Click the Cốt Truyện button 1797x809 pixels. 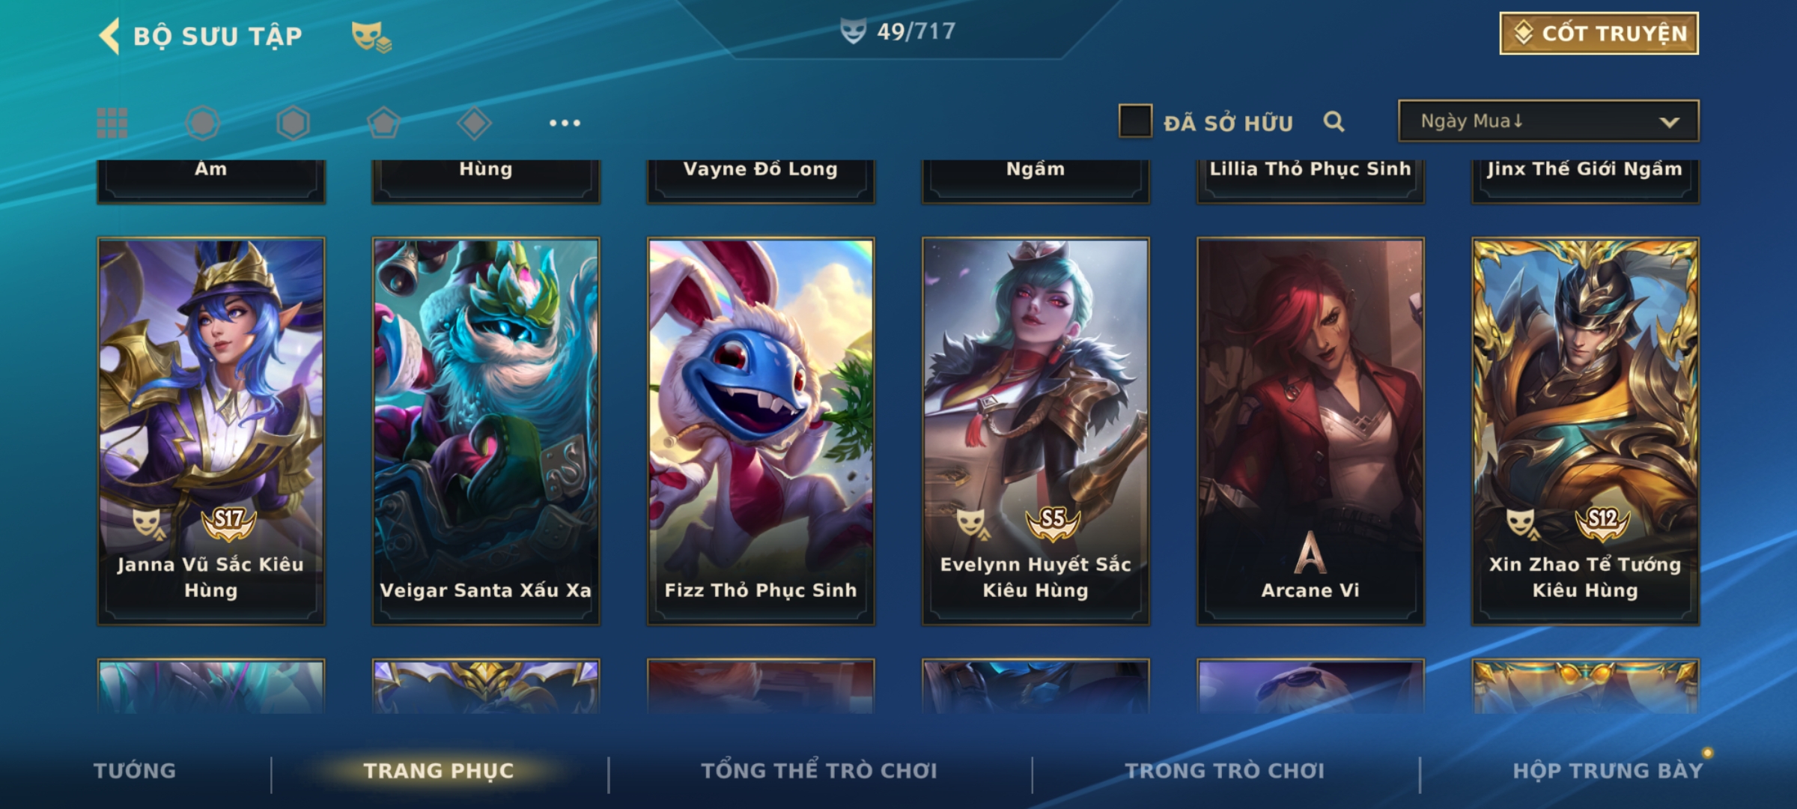coord(1599,34)
